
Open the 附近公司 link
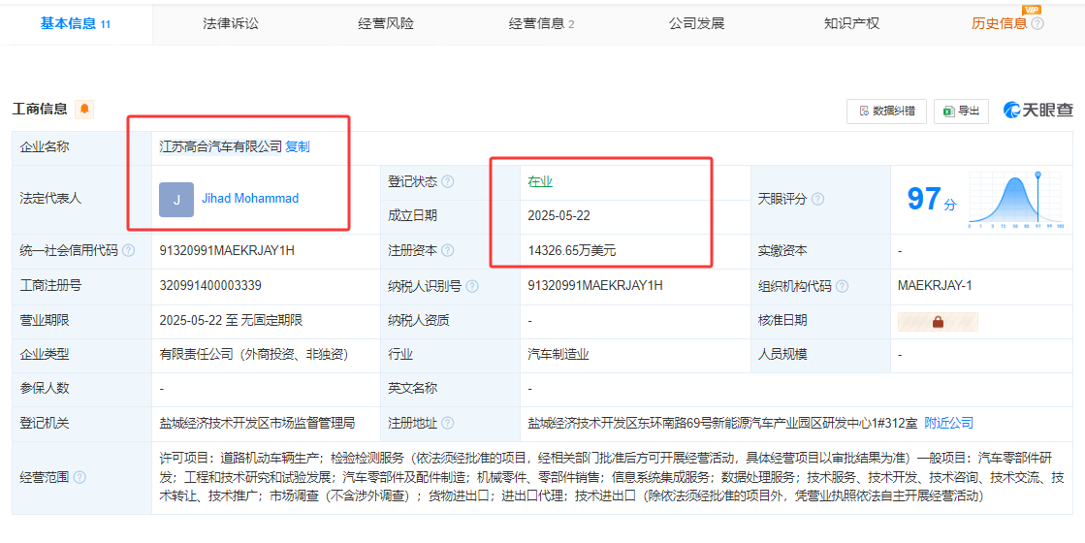(948, 423)
